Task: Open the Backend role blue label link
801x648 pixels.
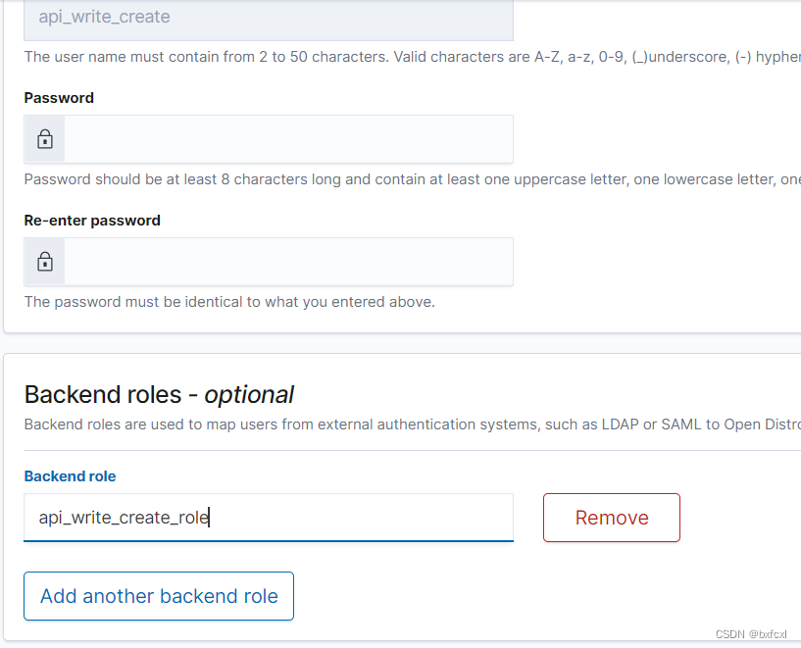Action: (70, 475)
